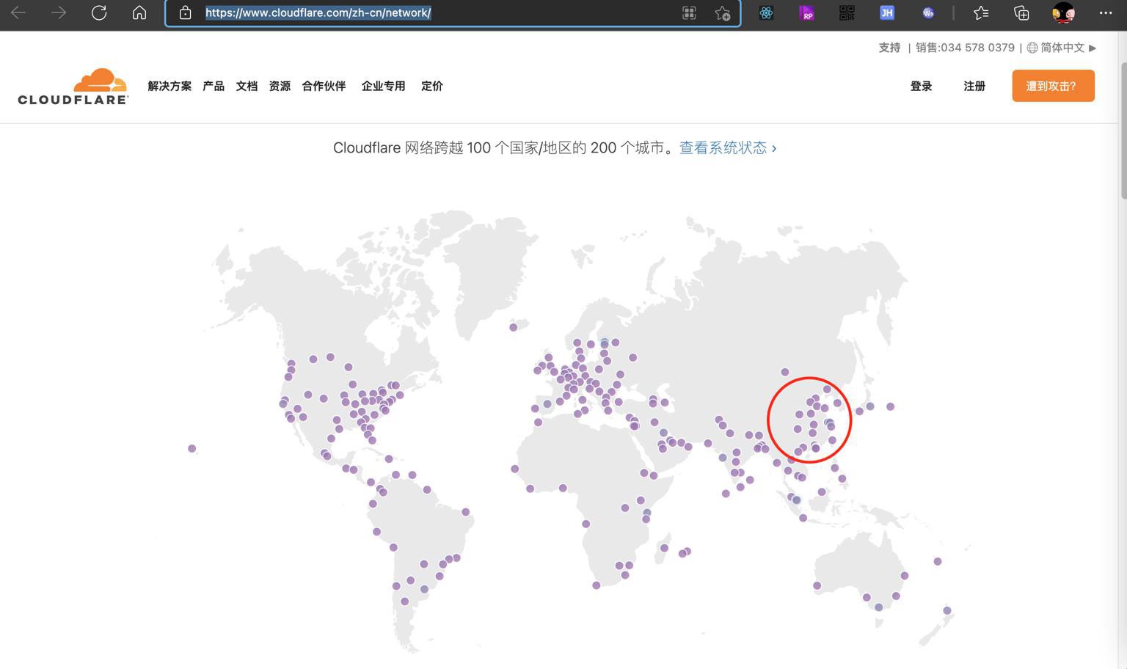Click the browser back arrow
1127x669 pixels.
(18, 12)
